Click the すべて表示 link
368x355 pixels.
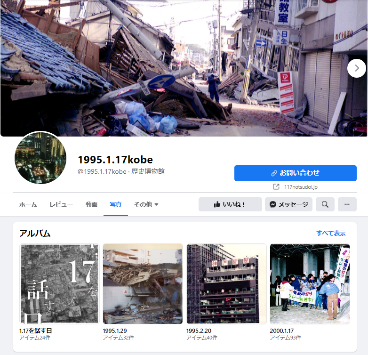(331, 234)
